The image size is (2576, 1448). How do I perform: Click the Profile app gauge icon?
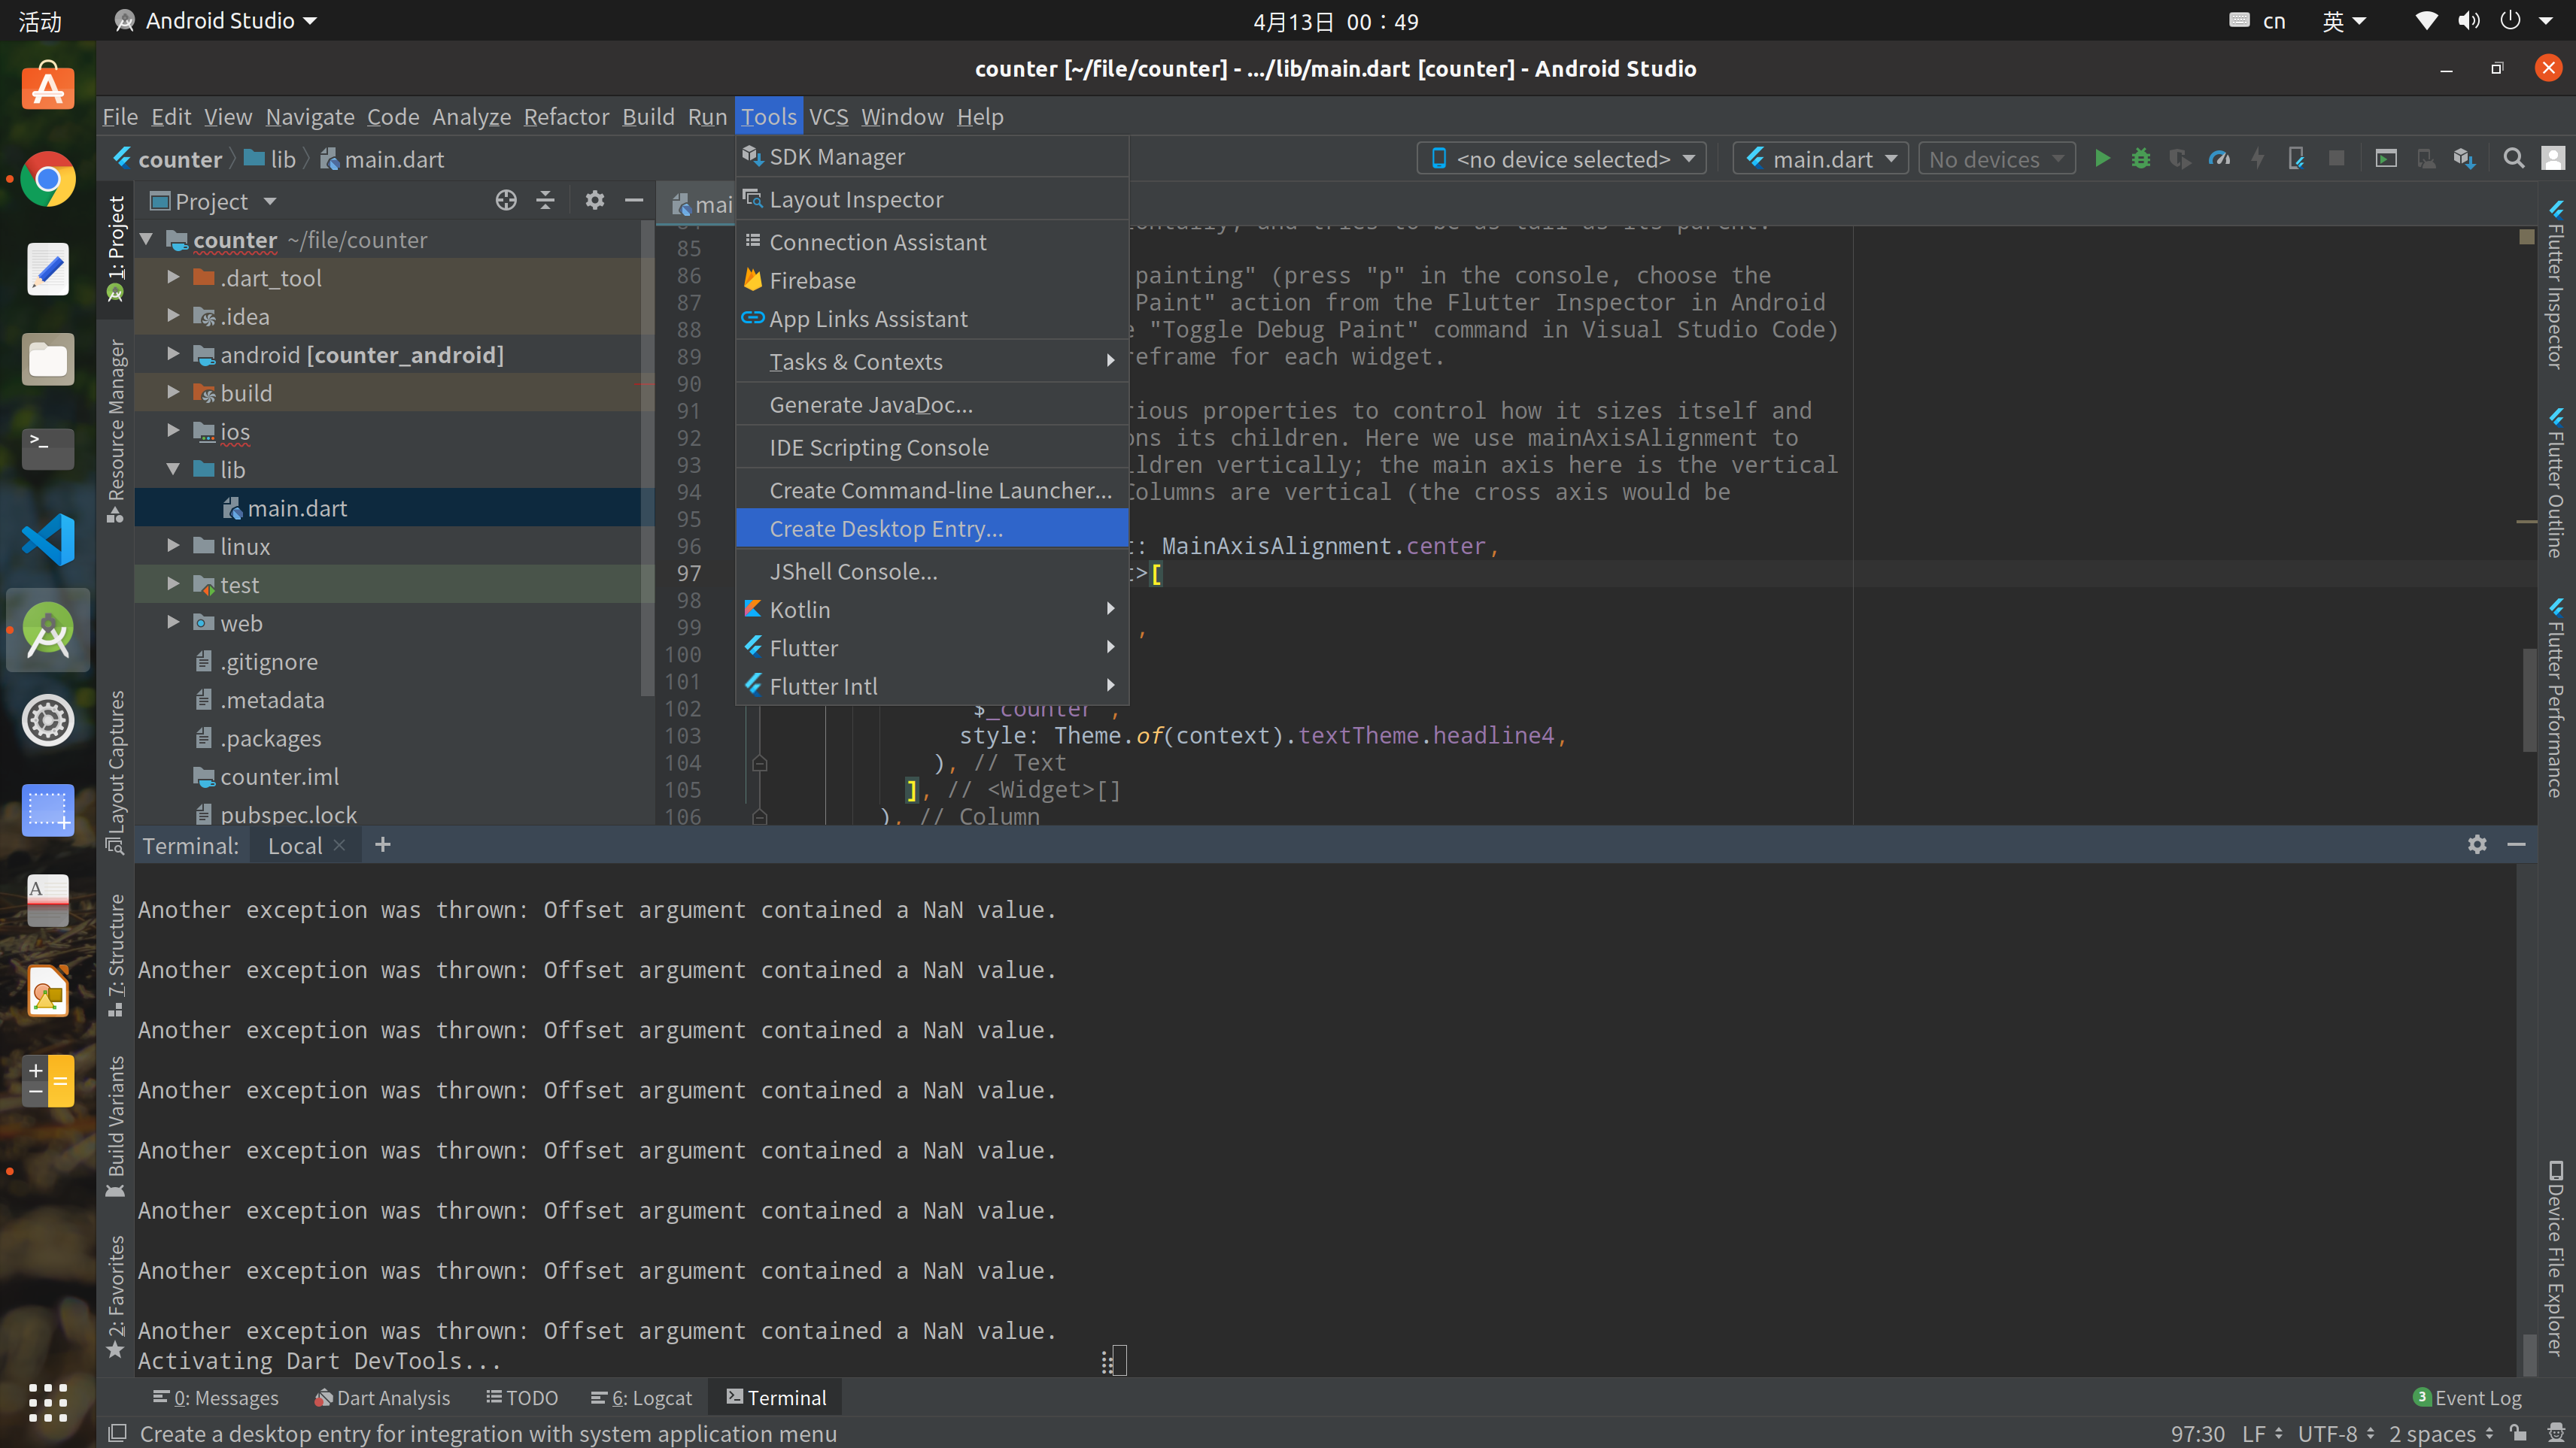(x=2219, y=159)
